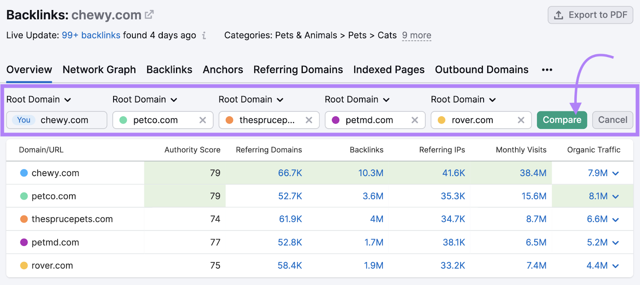Expand petco.com 8.1M organic traffic arrow
This screenshot has height=285, width=640.
pos(616,197)
